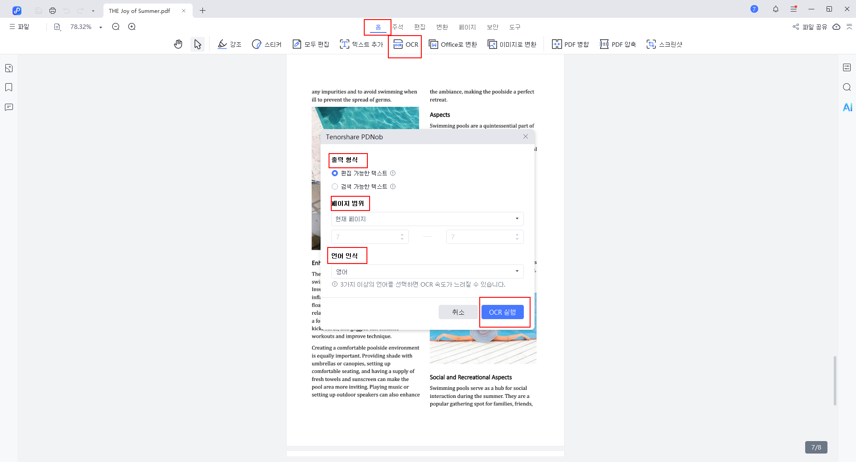Expand the 현재 페이지 page range dropdown
856x462 pixels.
(427, 219)
